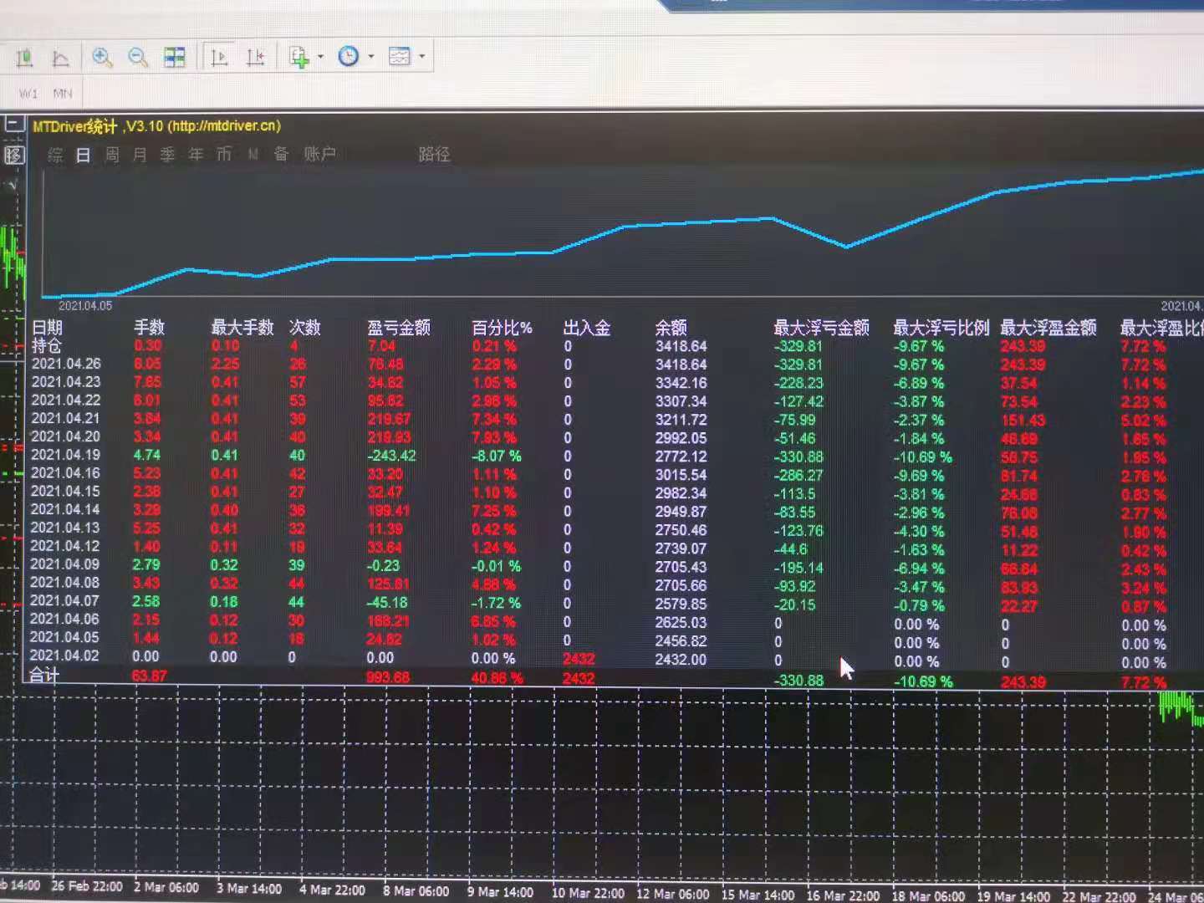Screen dimensions: 1204x903
Task: Switch to the 备 tab
Action: 281,154
